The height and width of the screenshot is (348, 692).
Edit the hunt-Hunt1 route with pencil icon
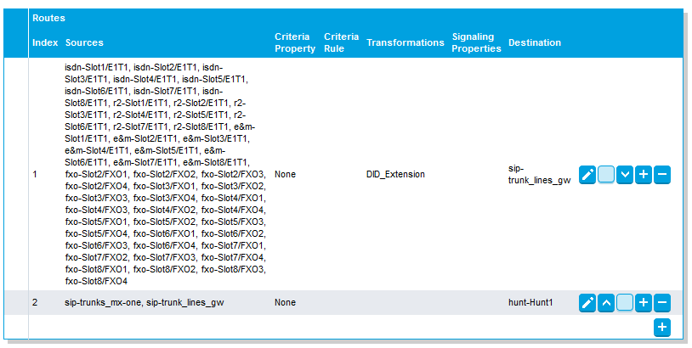(587, 302)
